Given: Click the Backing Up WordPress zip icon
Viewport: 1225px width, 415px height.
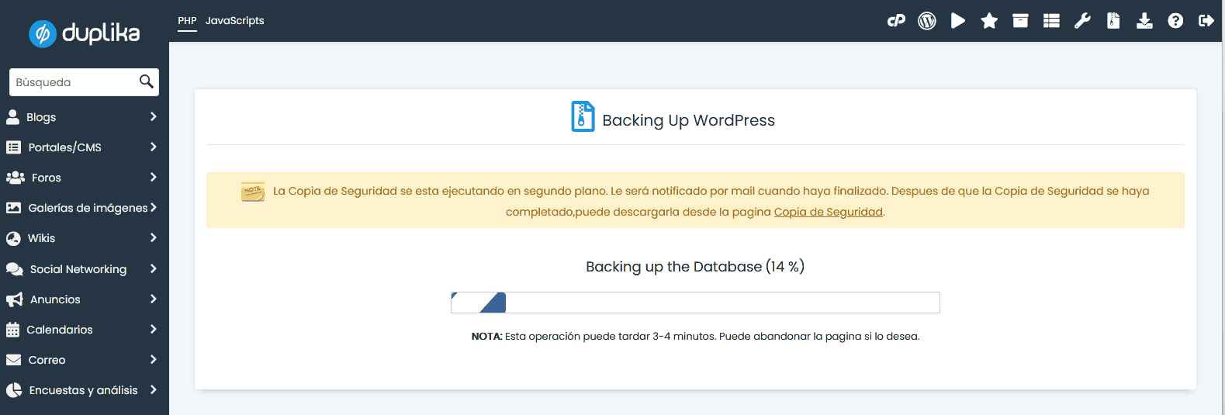Looking at the screenshot, I should (x=583, y=116).
